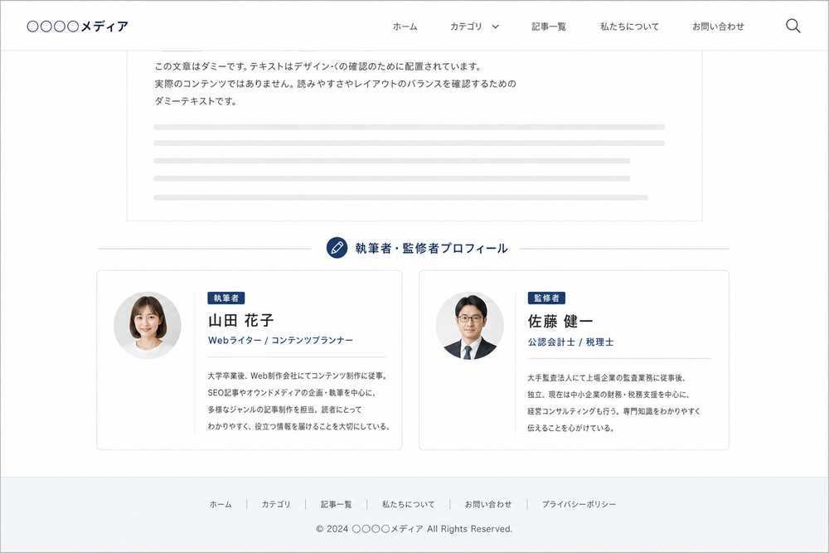
Task: Select the author name 山田 花子
Action: (241, 320)
